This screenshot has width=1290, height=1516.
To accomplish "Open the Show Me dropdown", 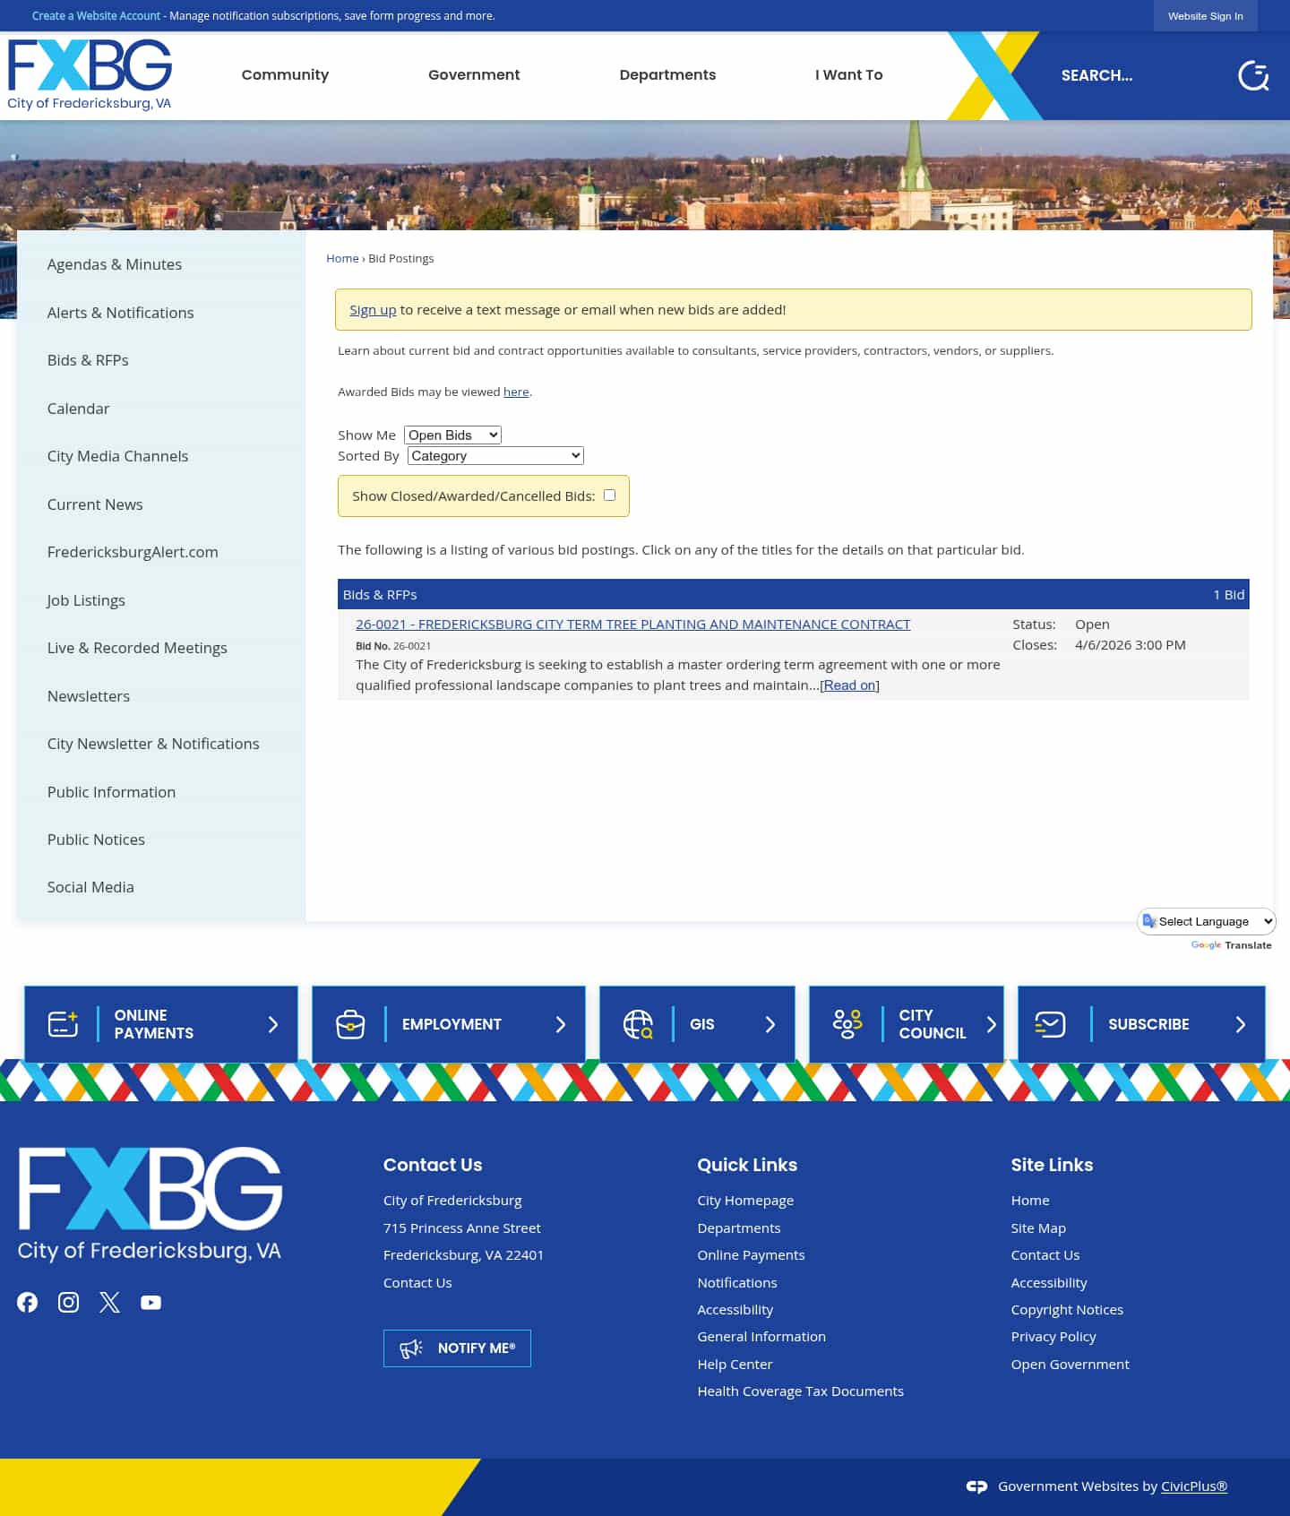I will (x=452, y=435).
